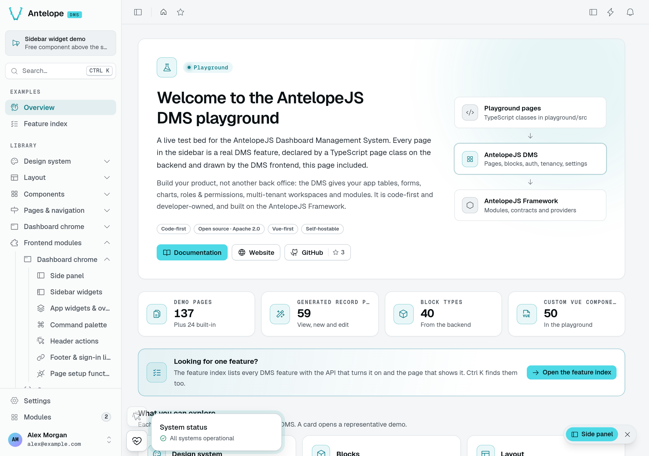Select the AntelopeJS DMS card
The height and width of the screenshot is (456, 649).
pyautogui.click(x=530, y=159)
